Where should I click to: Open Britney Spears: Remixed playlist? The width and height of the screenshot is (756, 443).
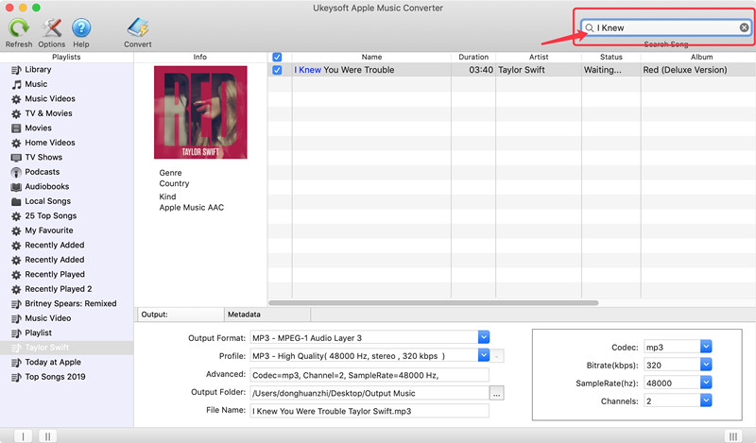[x=70, y=304]
